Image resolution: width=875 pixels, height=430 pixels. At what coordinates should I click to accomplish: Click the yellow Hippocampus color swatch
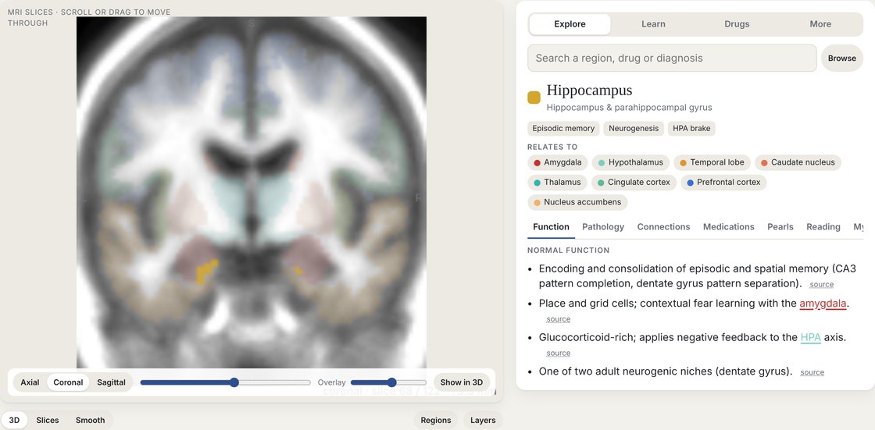(534, 98)
